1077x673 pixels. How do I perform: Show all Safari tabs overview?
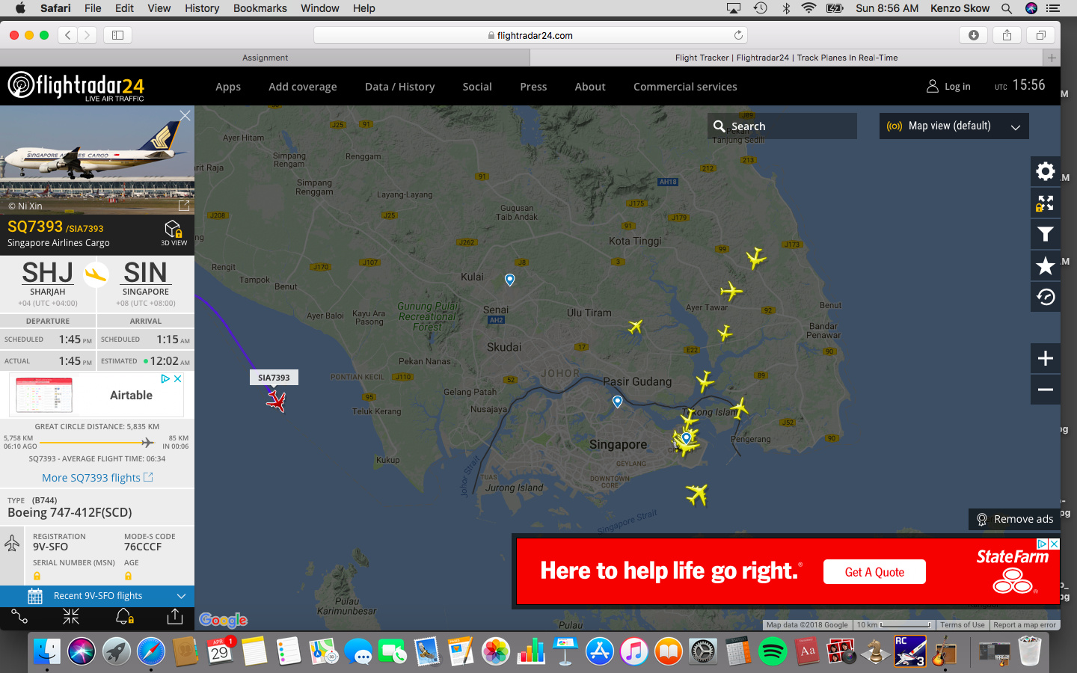pos(1040,35)
